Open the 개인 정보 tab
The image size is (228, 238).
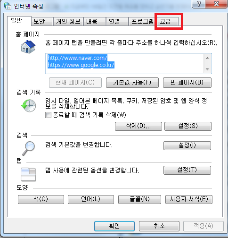coord(68,21)
